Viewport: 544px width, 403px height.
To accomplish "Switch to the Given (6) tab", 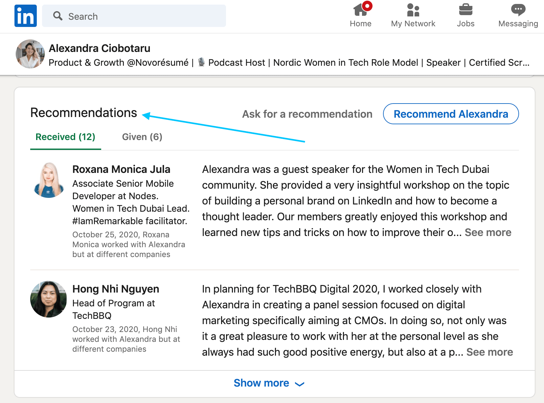I will point(142,137).
